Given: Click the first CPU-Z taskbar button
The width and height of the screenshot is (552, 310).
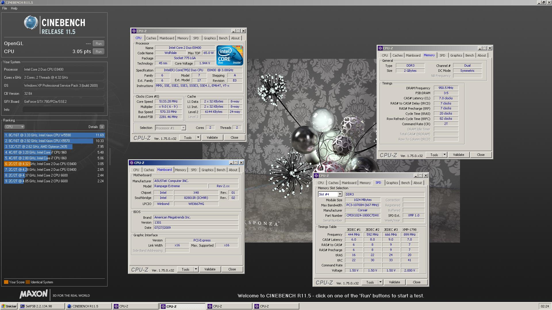Looking at the screenshot, I should coord(135,306).
